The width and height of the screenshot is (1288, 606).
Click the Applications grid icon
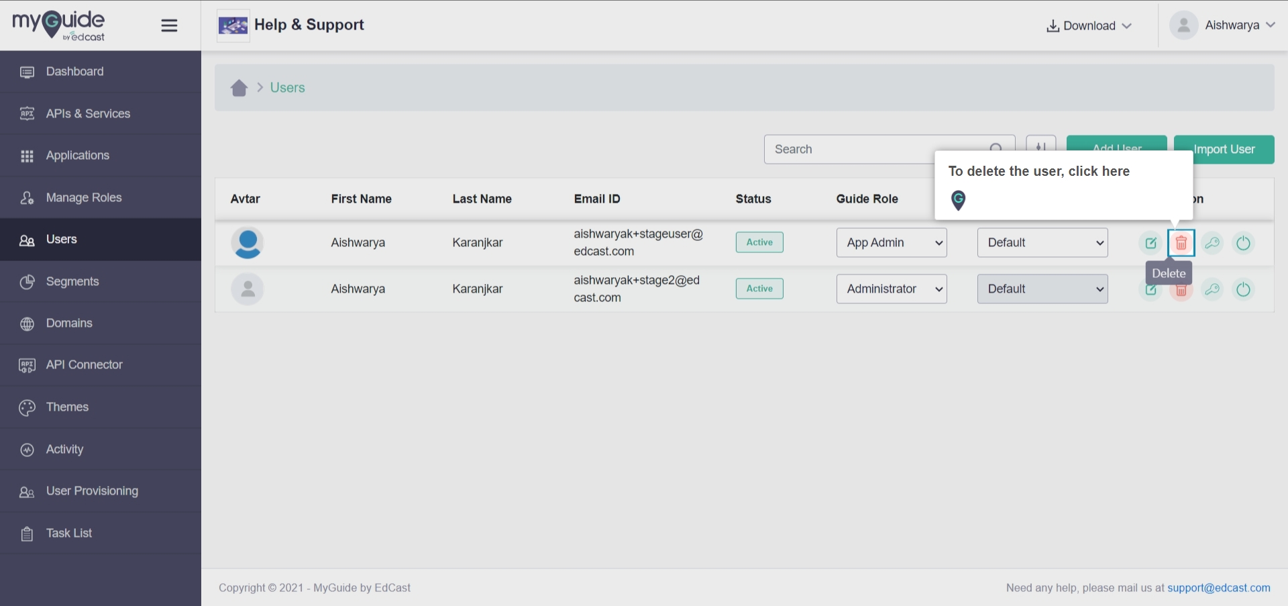27,156
